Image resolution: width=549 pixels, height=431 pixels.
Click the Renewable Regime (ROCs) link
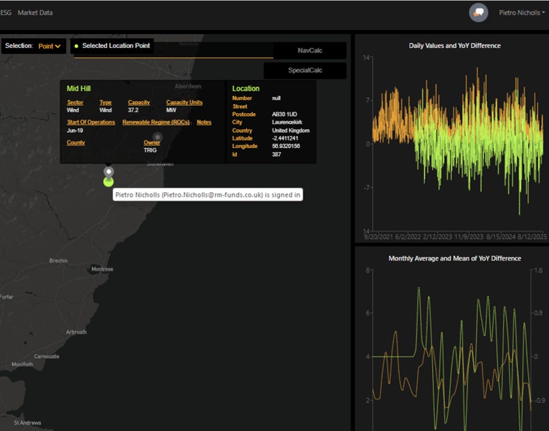156,122
